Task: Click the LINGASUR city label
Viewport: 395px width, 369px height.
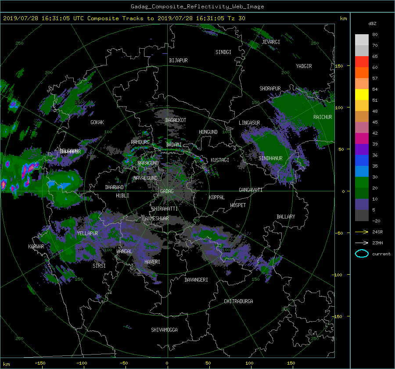Action: [x=249, y=123]
